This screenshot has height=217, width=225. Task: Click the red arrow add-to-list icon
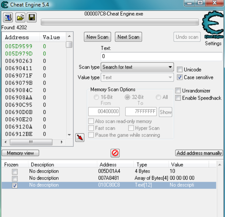80,138
